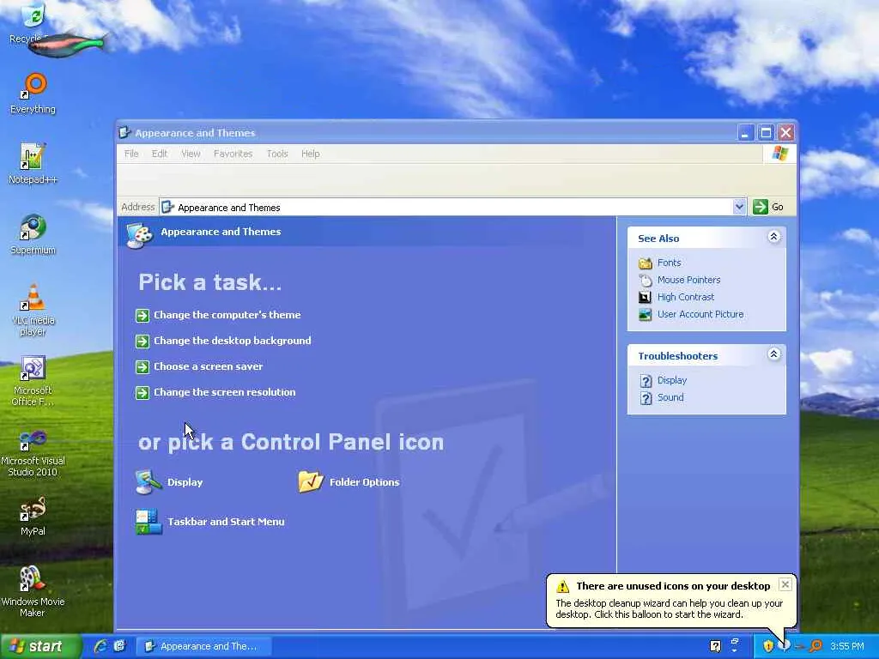Screen dimensions: 879x659
Task: Click the Fonts link text
Action: (669, 263)
